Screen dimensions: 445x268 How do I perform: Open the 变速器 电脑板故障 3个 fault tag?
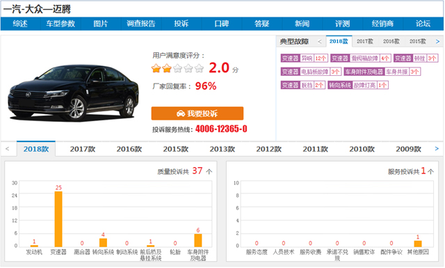click(x=311, y=72)
